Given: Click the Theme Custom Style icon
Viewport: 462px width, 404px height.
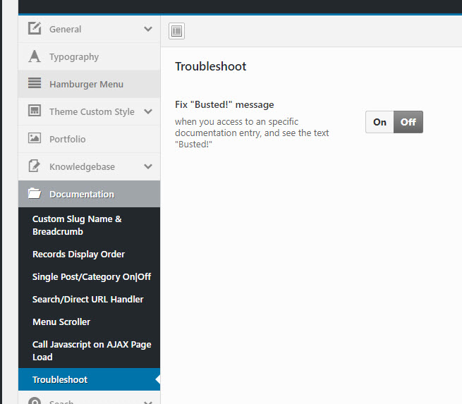Looking at the screenshot, I should click(x=34, y=111).
